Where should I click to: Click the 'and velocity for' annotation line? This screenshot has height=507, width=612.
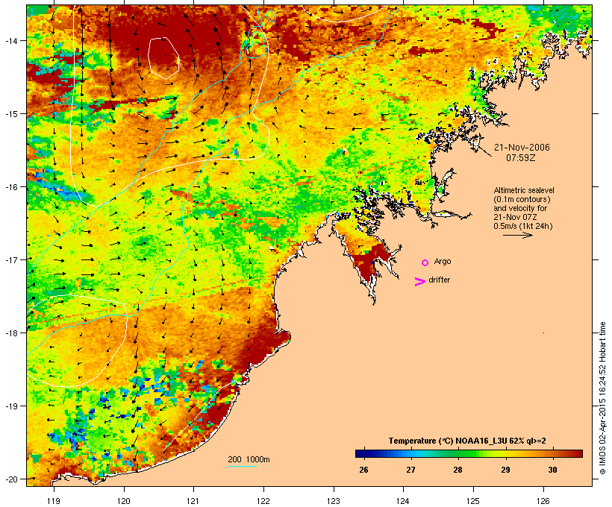520,208
